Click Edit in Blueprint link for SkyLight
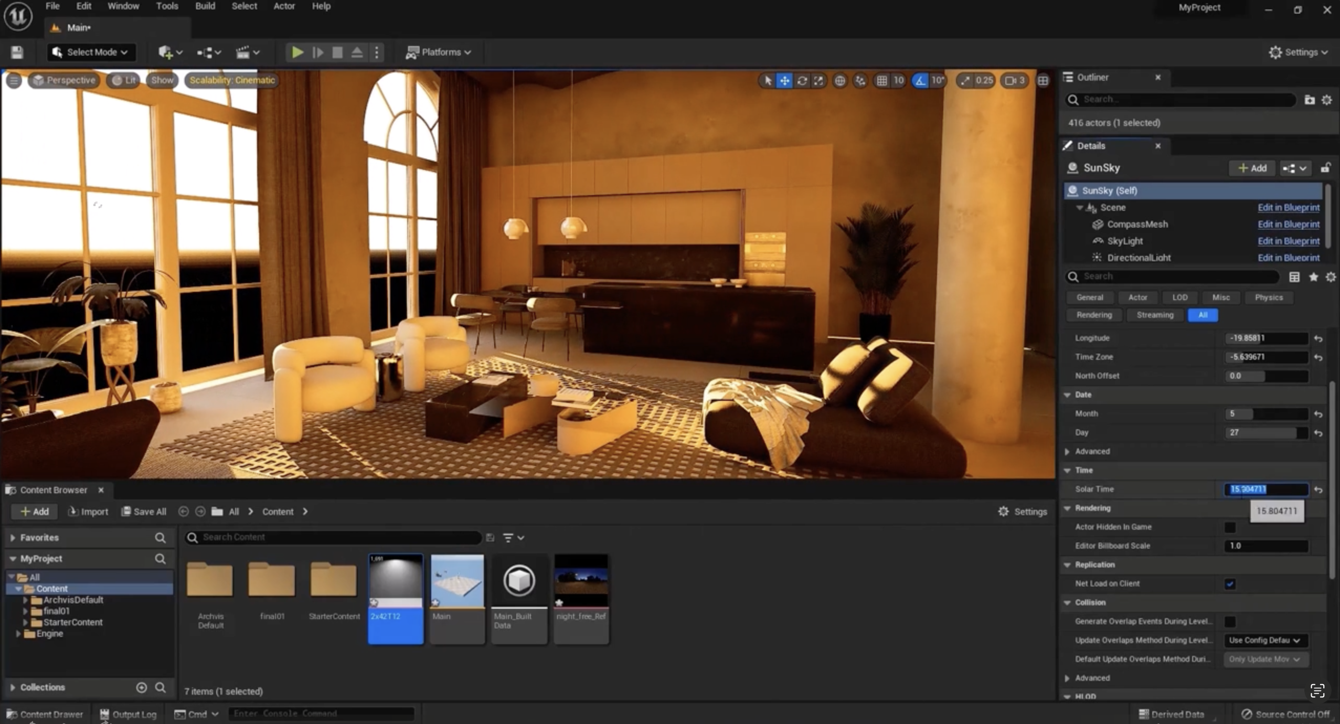The width and height of the screenshot is (1340, 724). tap(1288, 241)
